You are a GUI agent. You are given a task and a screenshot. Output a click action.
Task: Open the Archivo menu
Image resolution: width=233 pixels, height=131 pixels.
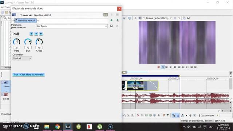tap(5, 7)
